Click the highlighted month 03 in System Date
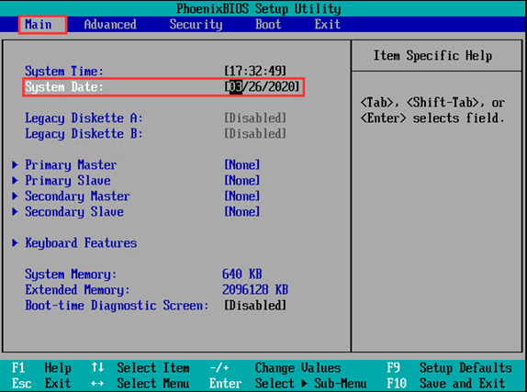Image resolution: width=527 pixels, height=392 pixels. pyautogui.click(x=236, y=86)
